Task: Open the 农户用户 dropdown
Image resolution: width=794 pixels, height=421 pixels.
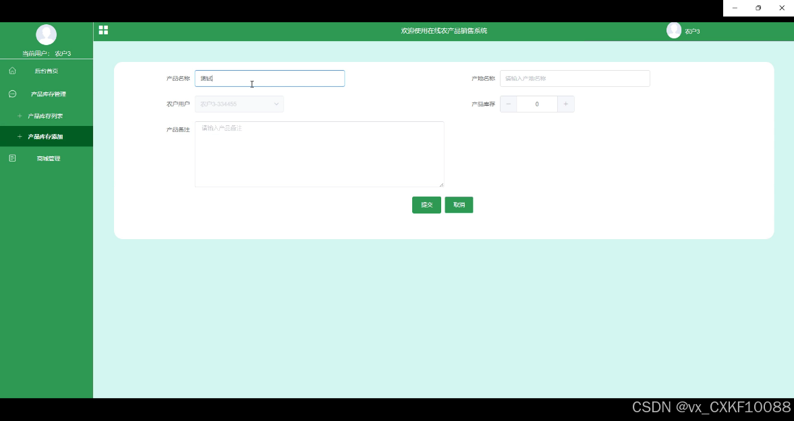Action: 239,104
